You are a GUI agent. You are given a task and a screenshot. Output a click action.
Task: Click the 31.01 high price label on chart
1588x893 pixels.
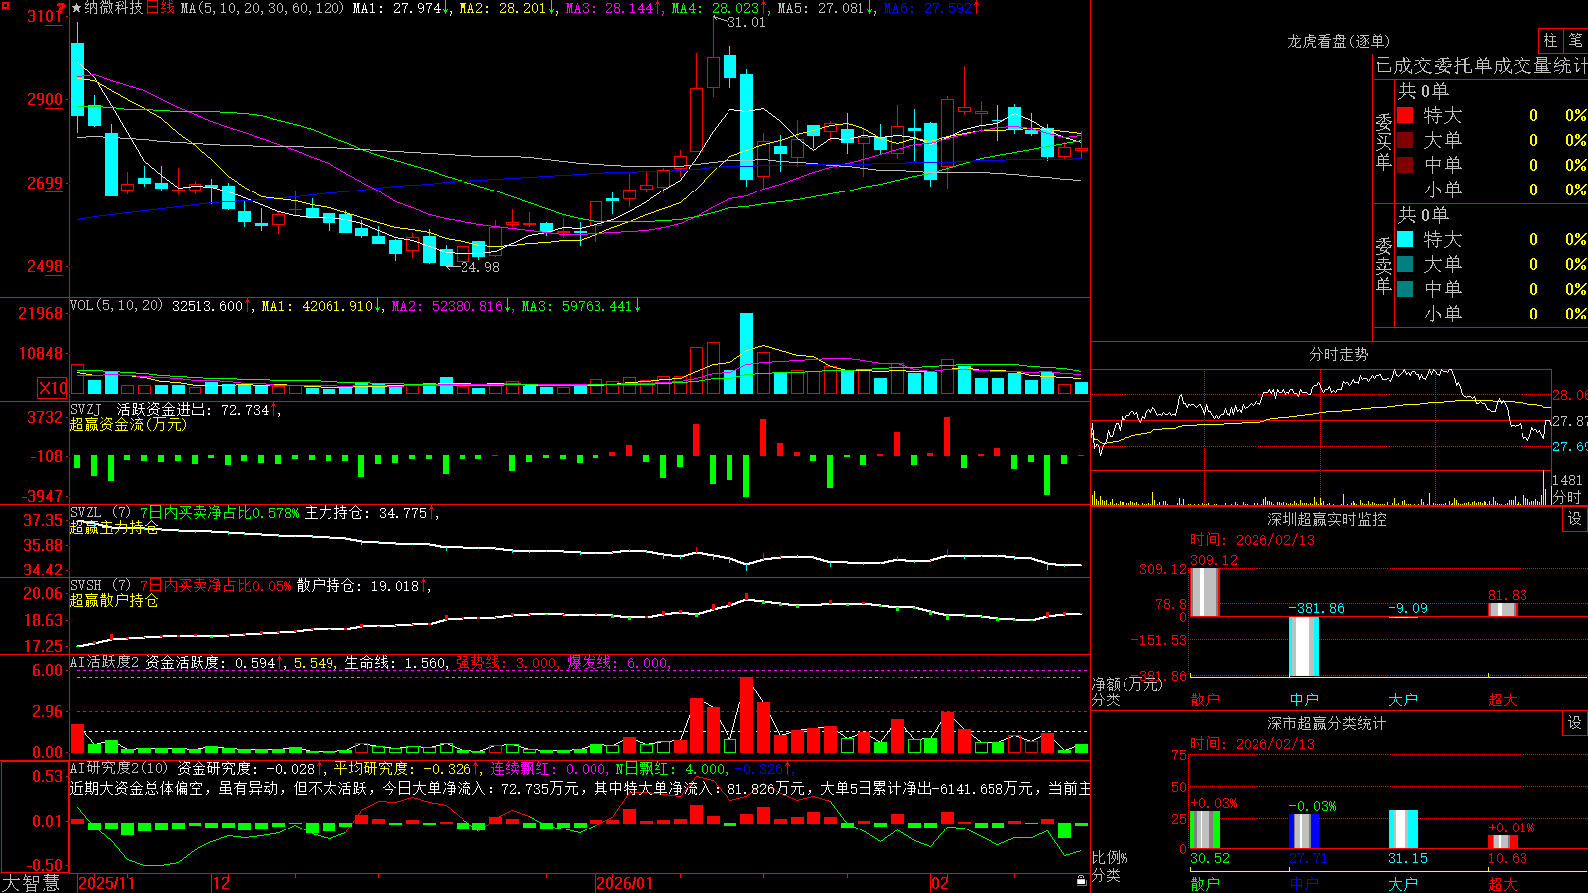pos(746,22)
